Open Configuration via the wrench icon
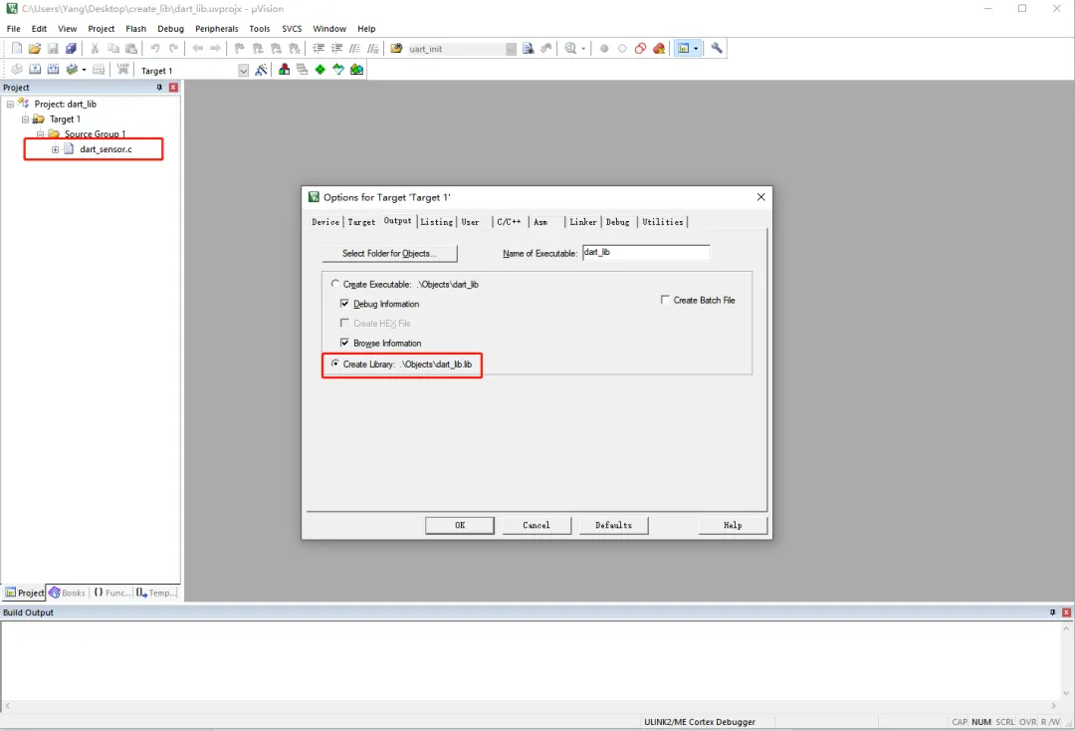The width and height of the screenshot is (1075, 731). pos(717,48)
